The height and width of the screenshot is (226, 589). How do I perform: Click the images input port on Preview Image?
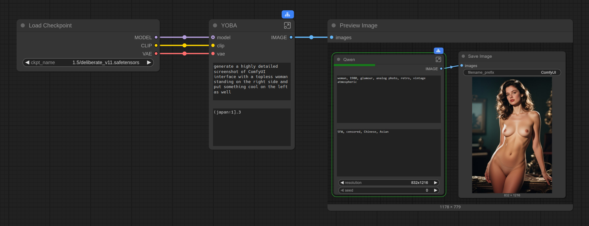point(332,37)
